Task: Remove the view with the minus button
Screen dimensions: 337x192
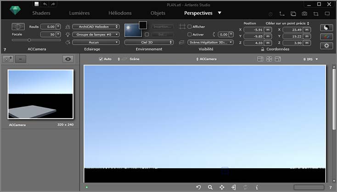Action: (x=20, y=59)
